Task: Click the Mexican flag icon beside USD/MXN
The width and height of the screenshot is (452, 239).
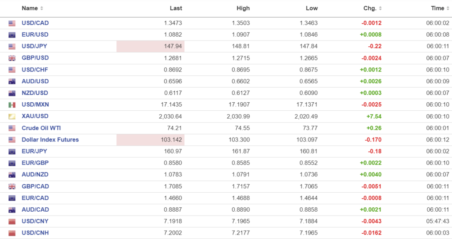Action: [12, 105]
